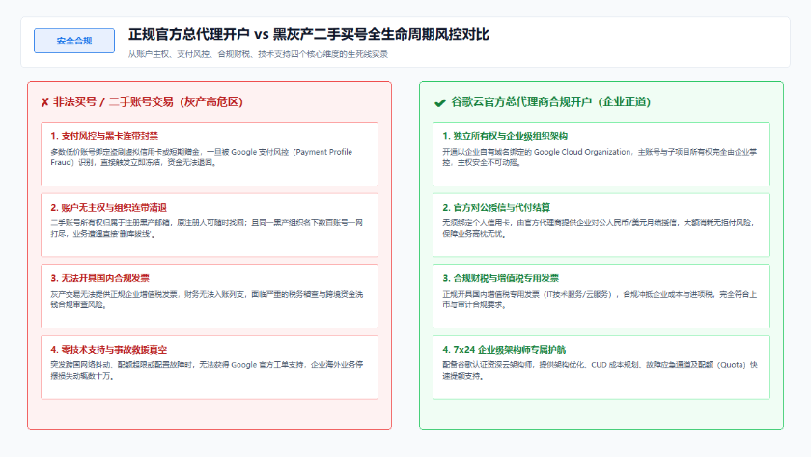
Task: Click the paragraph mentioning Google 官方工单支持
Action: click(207, 371)
